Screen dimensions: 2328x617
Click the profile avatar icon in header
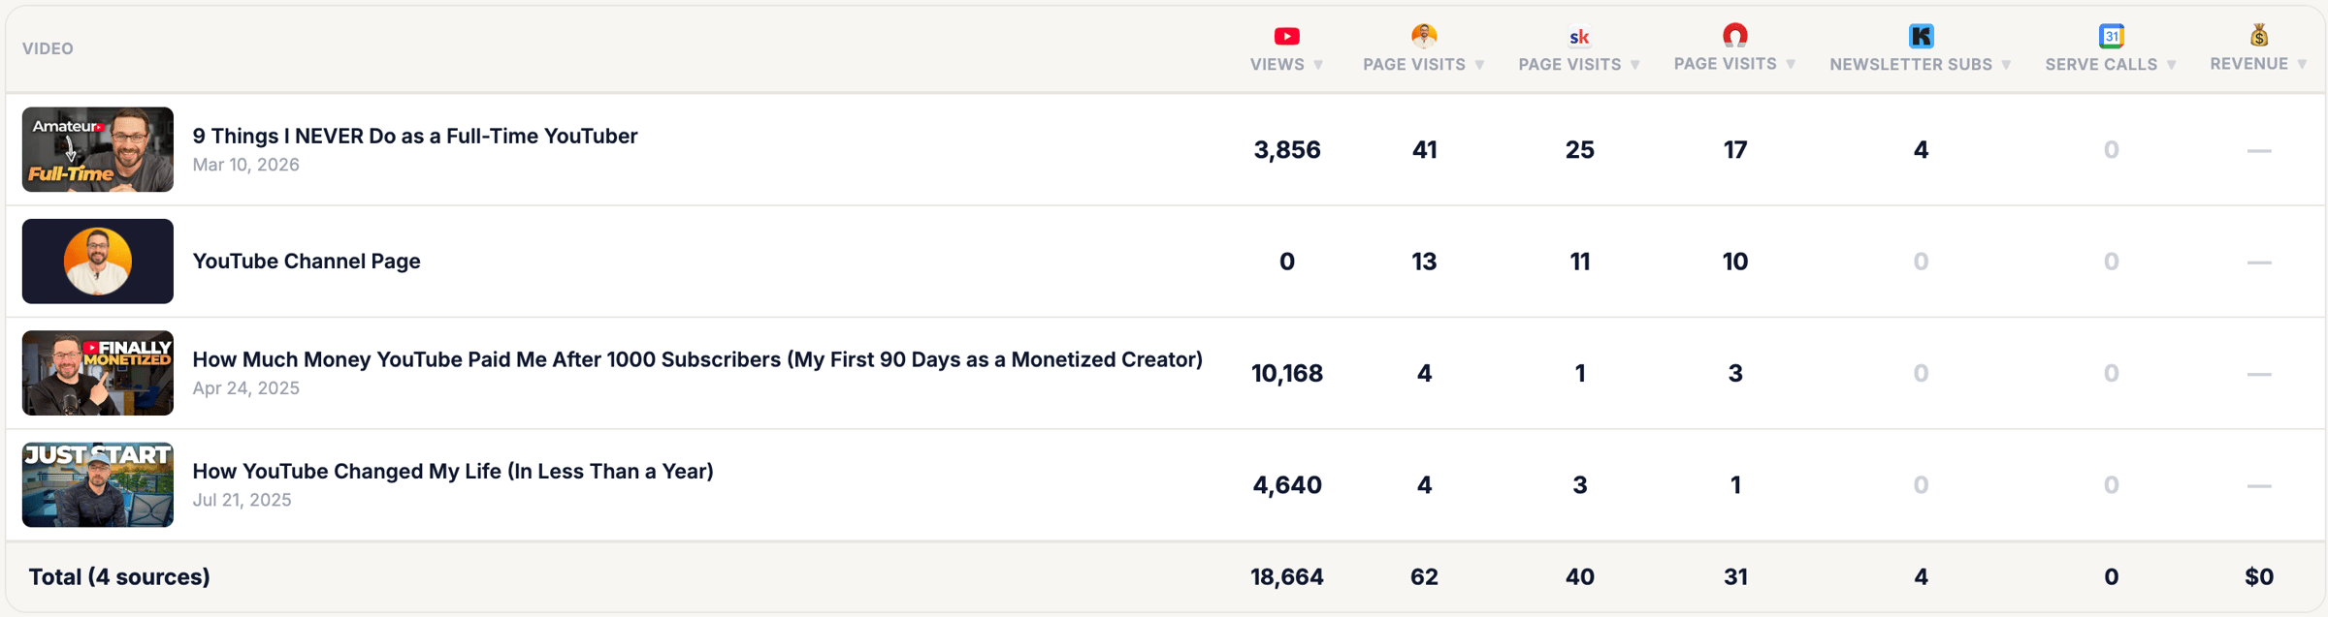click(1423, 36)
